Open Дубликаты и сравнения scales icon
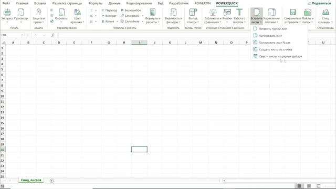This screenshot has width=336, height=189. tap(213, 12)
